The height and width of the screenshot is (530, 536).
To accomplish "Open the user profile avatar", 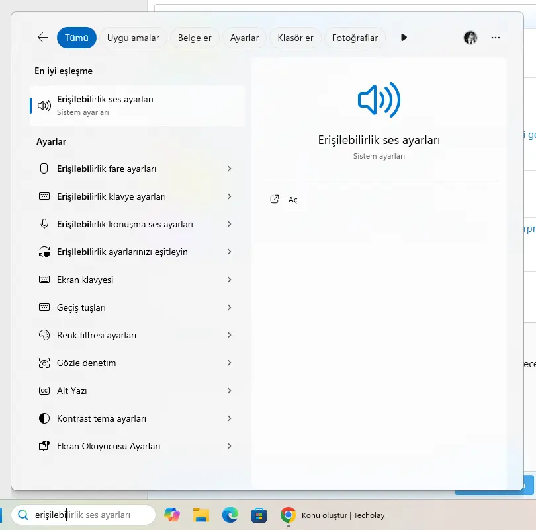I will 470,38.
